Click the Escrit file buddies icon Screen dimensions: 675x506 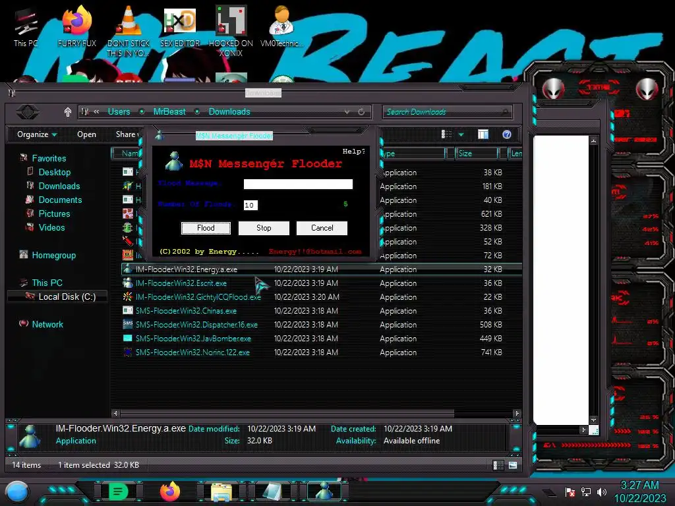pos(128,283)
